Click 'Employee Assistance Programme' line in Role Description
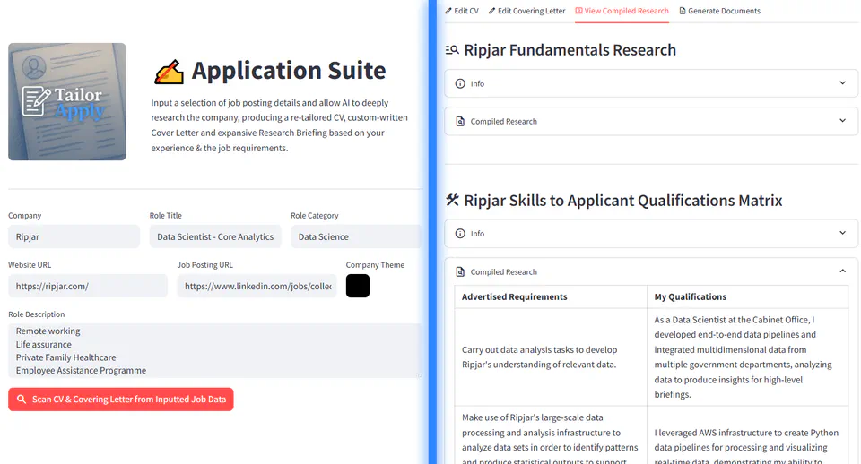This screenshot has height=464, width=861. coord(81,370)
